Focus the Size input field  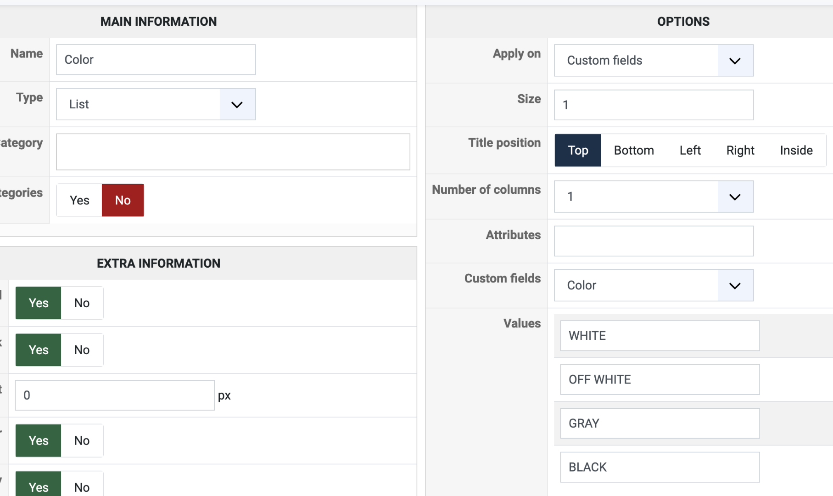point(654,105)
